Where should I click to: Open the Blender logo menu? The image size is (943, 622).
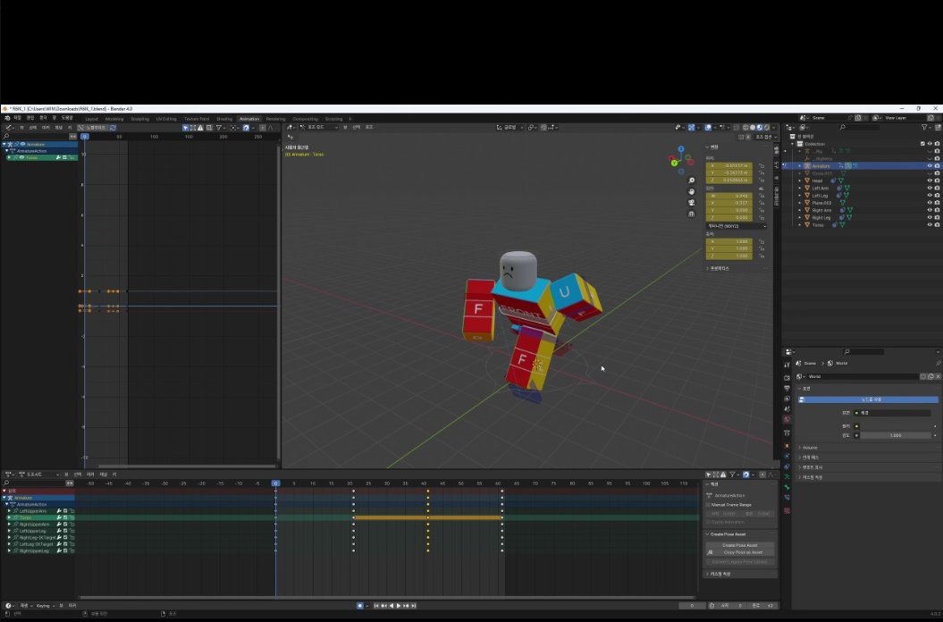click(x=6, y=119)
